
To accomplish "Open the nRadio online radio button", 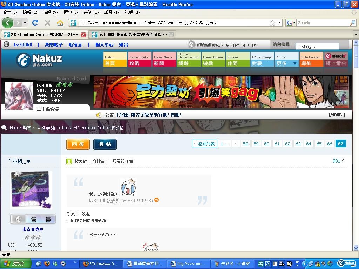I will (336, 59).
